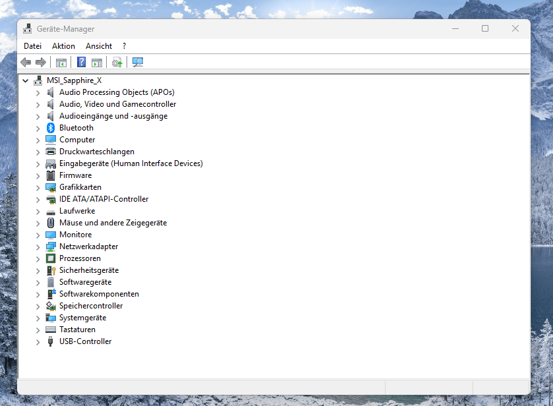This screenshot has height=406, width=553.
Task: Close the Geräte-Manager window
Action: click(x=515, y=28)
